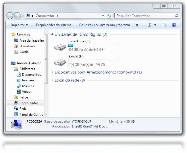The height and width of the screenshot is (153, 187).
Task: Click '19,9 GB livre(s) de 19,9 GB' text
Action: click(x=86, y=65)
